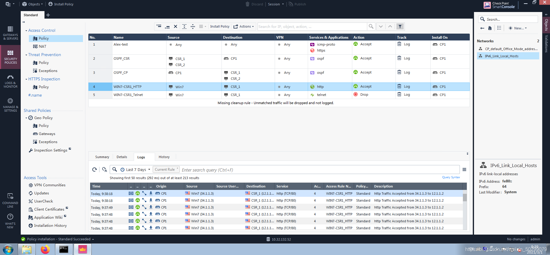The width and height of the screenshot is (550, 255).
Task: Open Manage & Settings view
Action: (x=10, y=105)
